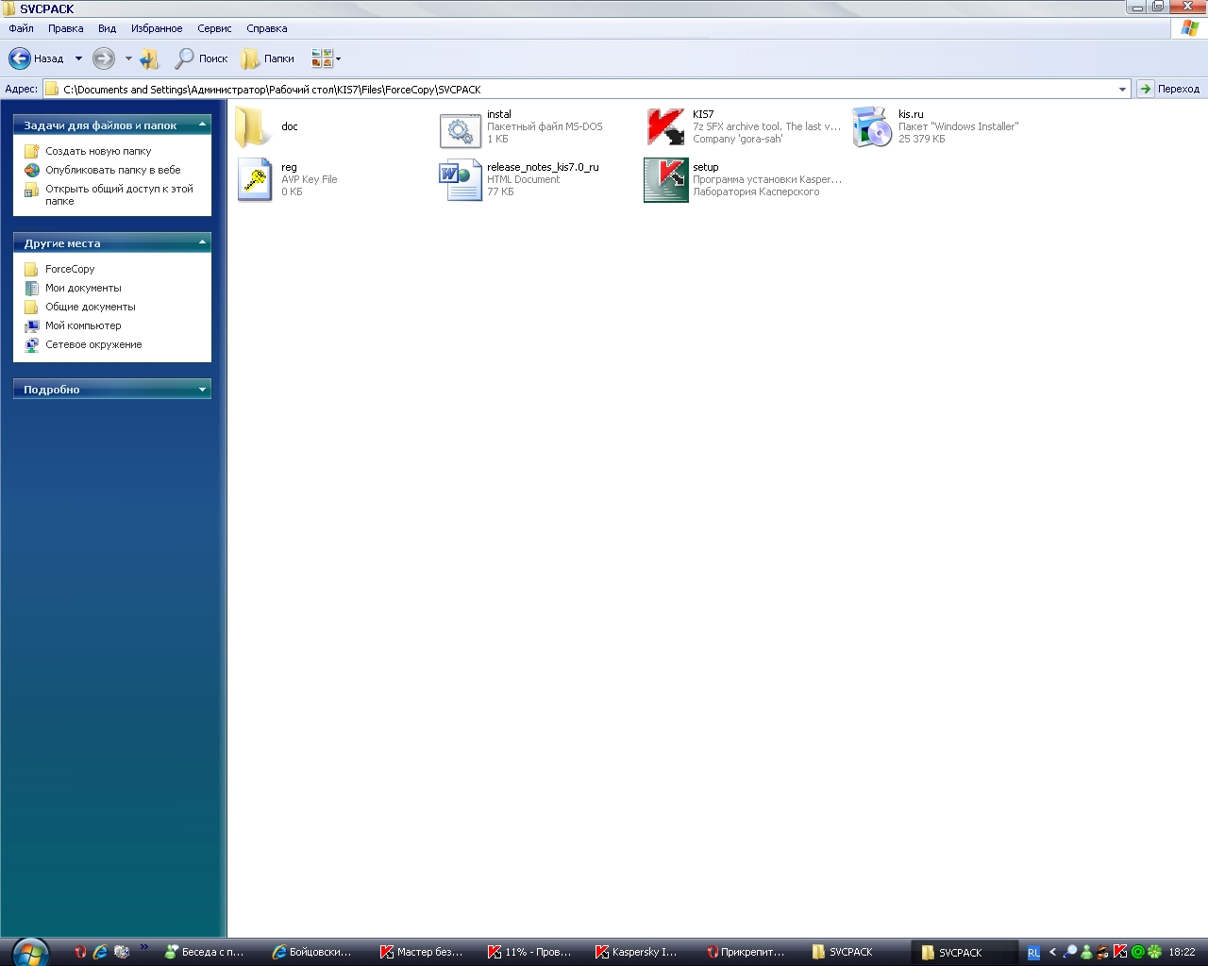
Task: Click the Создать новую папку link
Action: 98,151
